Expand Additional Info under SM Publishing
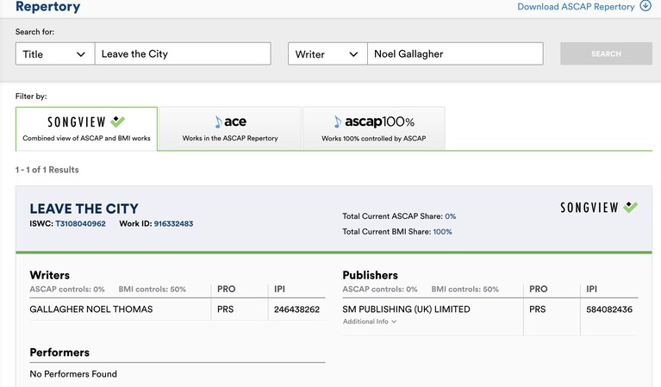 370,321
